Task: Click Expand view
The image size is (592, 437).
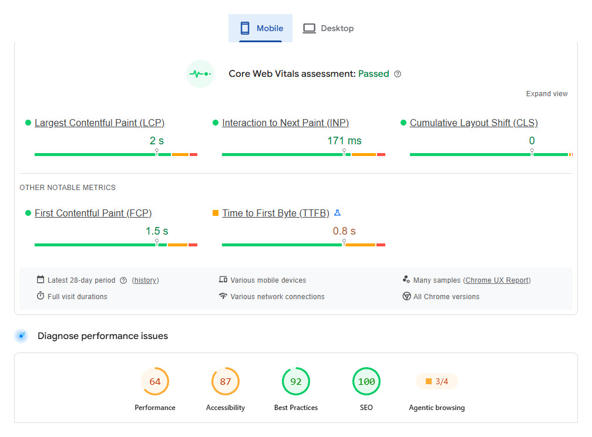Action: pyautogui.click(x=547, y=93)
